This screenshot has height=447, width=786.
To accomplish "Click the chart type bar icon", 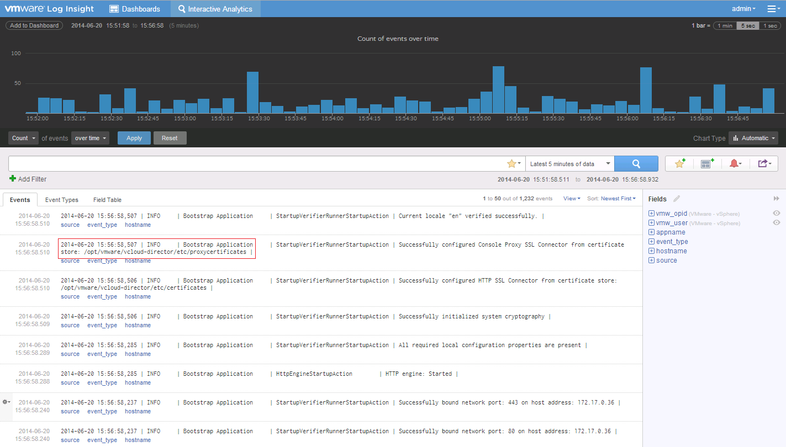I will click(736, 138).
